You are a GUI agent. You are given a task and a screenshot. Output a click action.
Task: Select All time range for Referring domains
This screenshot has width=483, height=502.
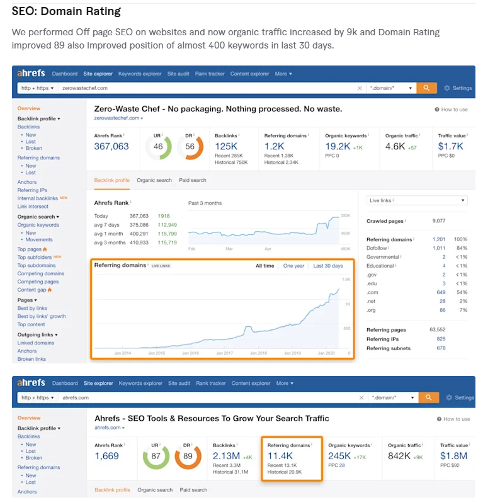point(264,266)
